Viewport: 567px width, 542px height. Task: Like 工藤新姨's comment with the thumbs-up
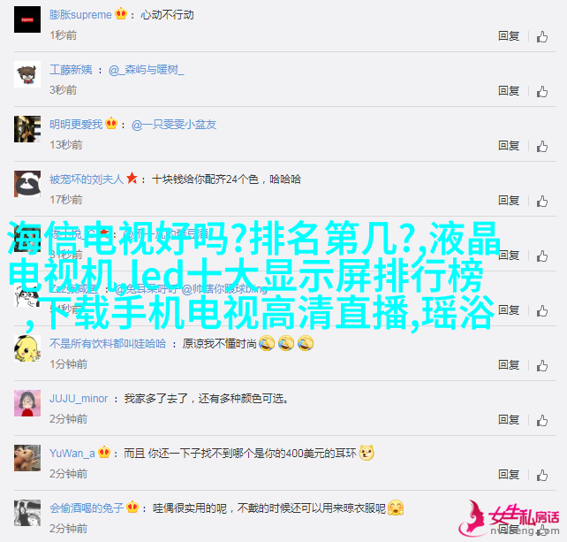(542, 92)
